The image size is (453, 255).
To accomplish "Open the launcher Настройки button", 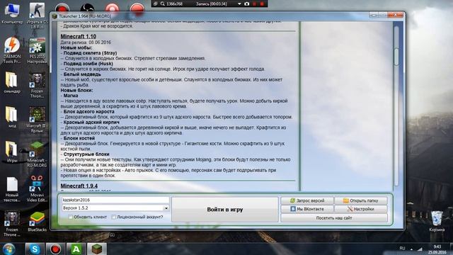I will tap(360, 209).
